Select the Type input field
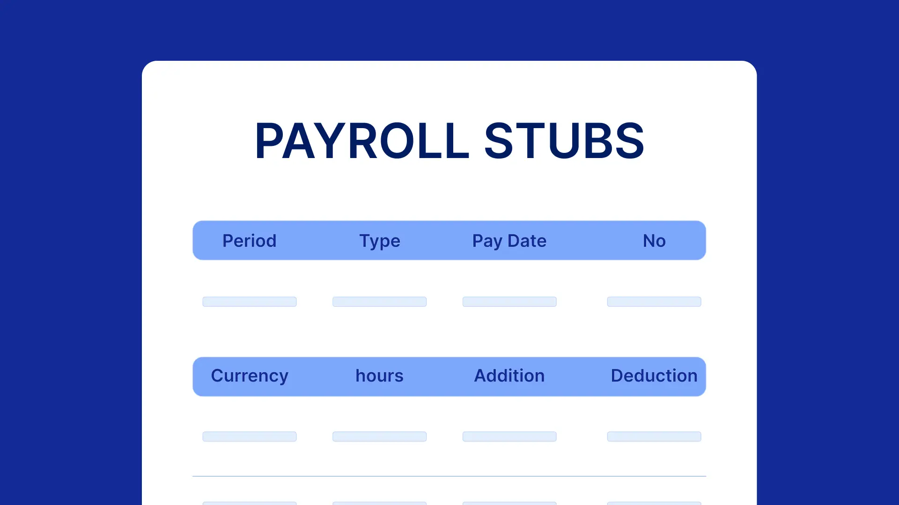Screen dimensions: 899x505 (379, 301)
